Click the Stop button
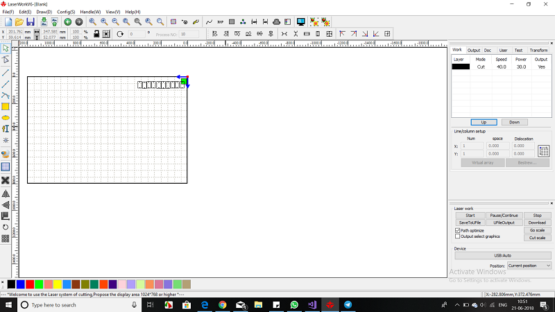This screenshot has height=312, width=555. tap(537, 216)
